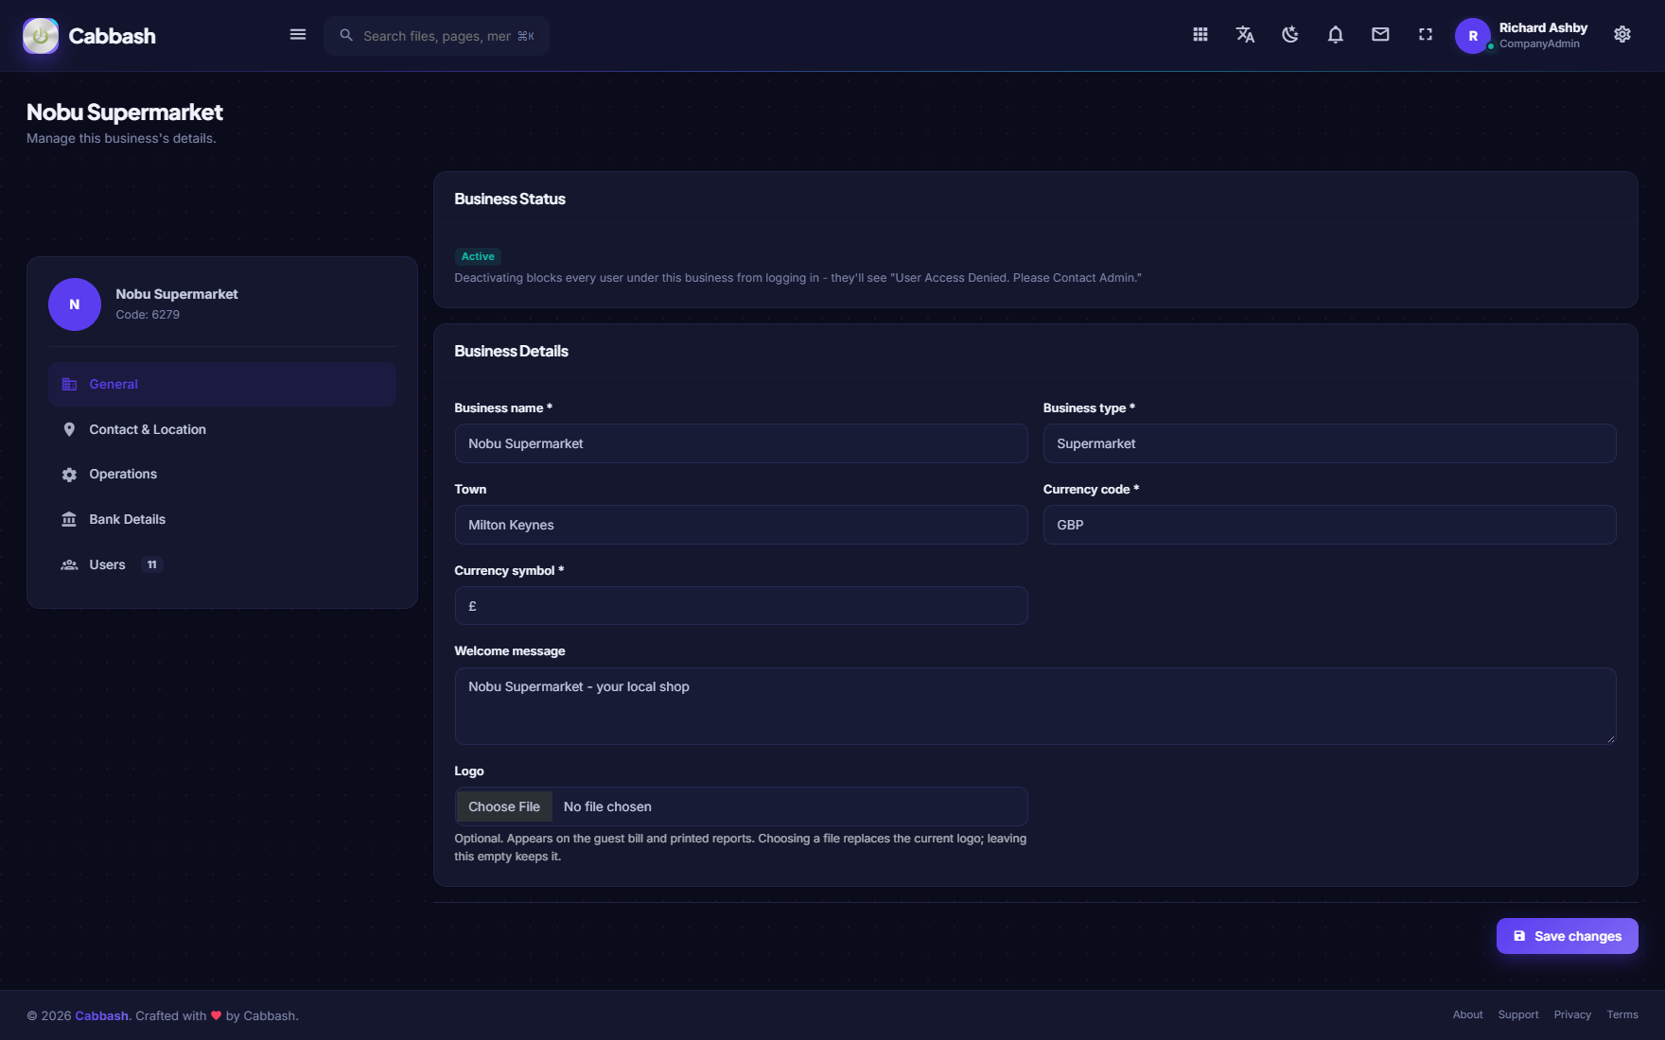Viewport: 1665px width, 1040px height.
Task: Click the Code: 6279 text
Action: [x=148, y=315]
